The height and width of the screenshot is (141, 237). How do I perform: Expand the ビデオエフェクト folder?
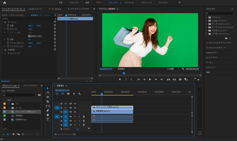click(206, 30)
